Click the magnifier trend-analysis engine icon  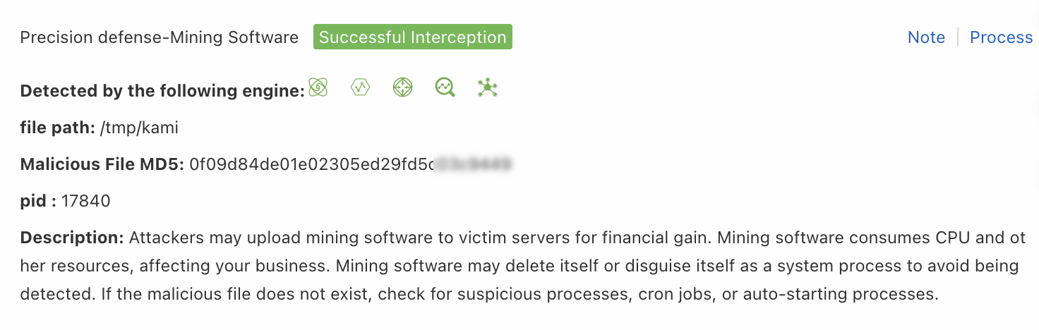click(445, 87)
